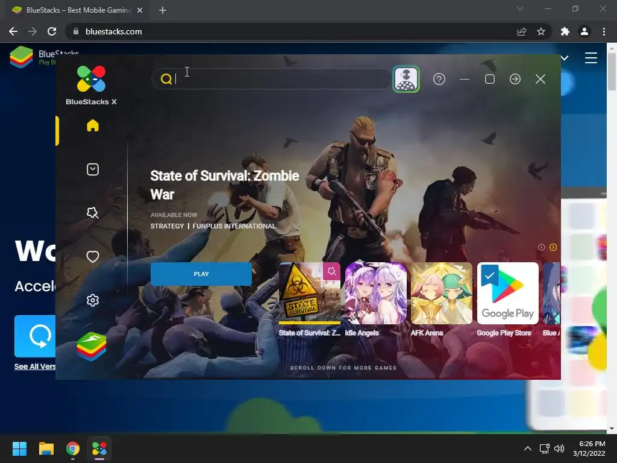This screenshot has height=463, width=617.
Task: Open File Explorer from taskbar
Action: point(46,449)
